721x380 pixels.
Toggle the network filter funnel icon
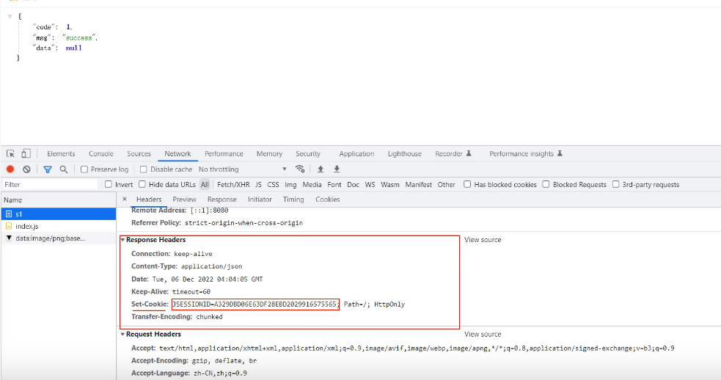pos(48,169)
